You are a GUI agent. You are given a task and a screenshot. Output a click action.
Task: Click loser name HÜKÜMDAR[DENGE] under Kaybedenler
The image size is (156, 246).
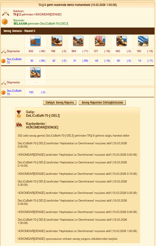coord(42,127)
